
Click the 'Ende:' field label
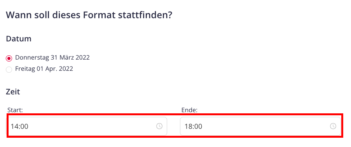189,110
